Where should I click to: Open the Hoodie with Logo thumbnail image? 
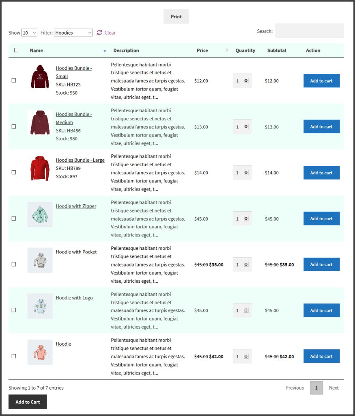tap(40, 306)
